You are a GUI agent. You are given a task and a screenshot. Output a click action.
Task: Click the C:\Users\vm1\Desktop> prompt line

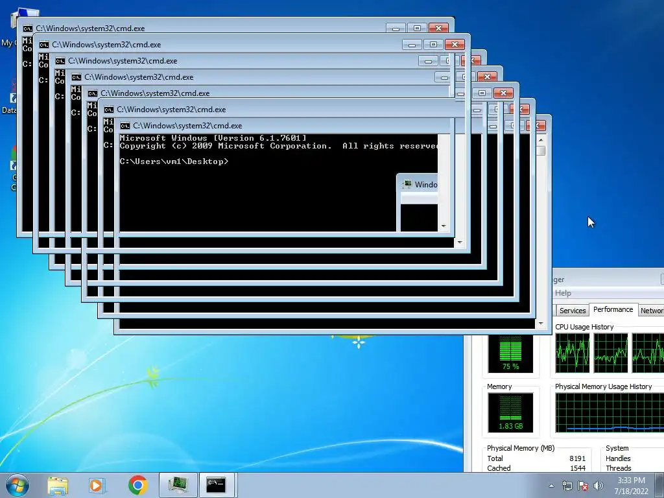pyautogui.click(x=174, y=161)
